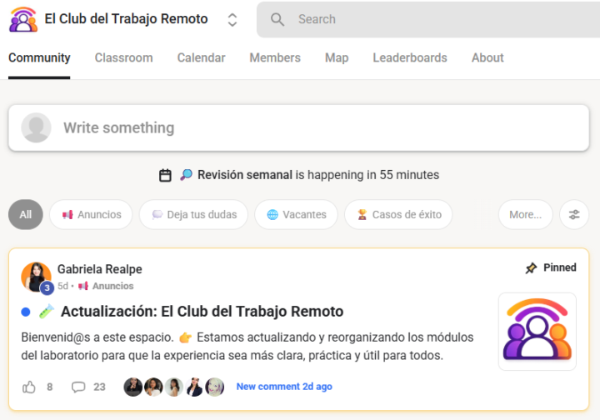The height and width of the screenshot is (420, 600).
Task: Select the All filter chip
Action: coord(26,215)
